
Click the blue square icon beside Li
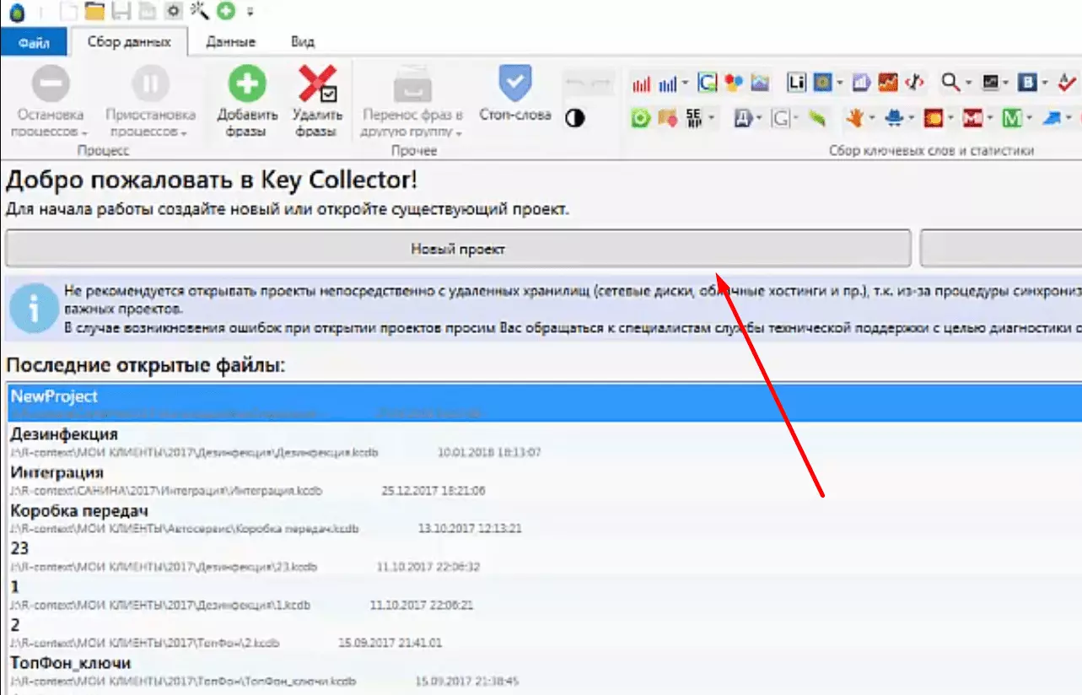point(822,83)
